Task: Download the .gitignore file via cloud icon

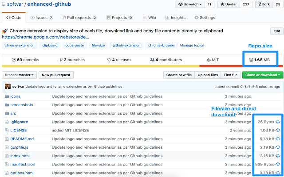Action: pyautogui.click(x=278, y=122)
